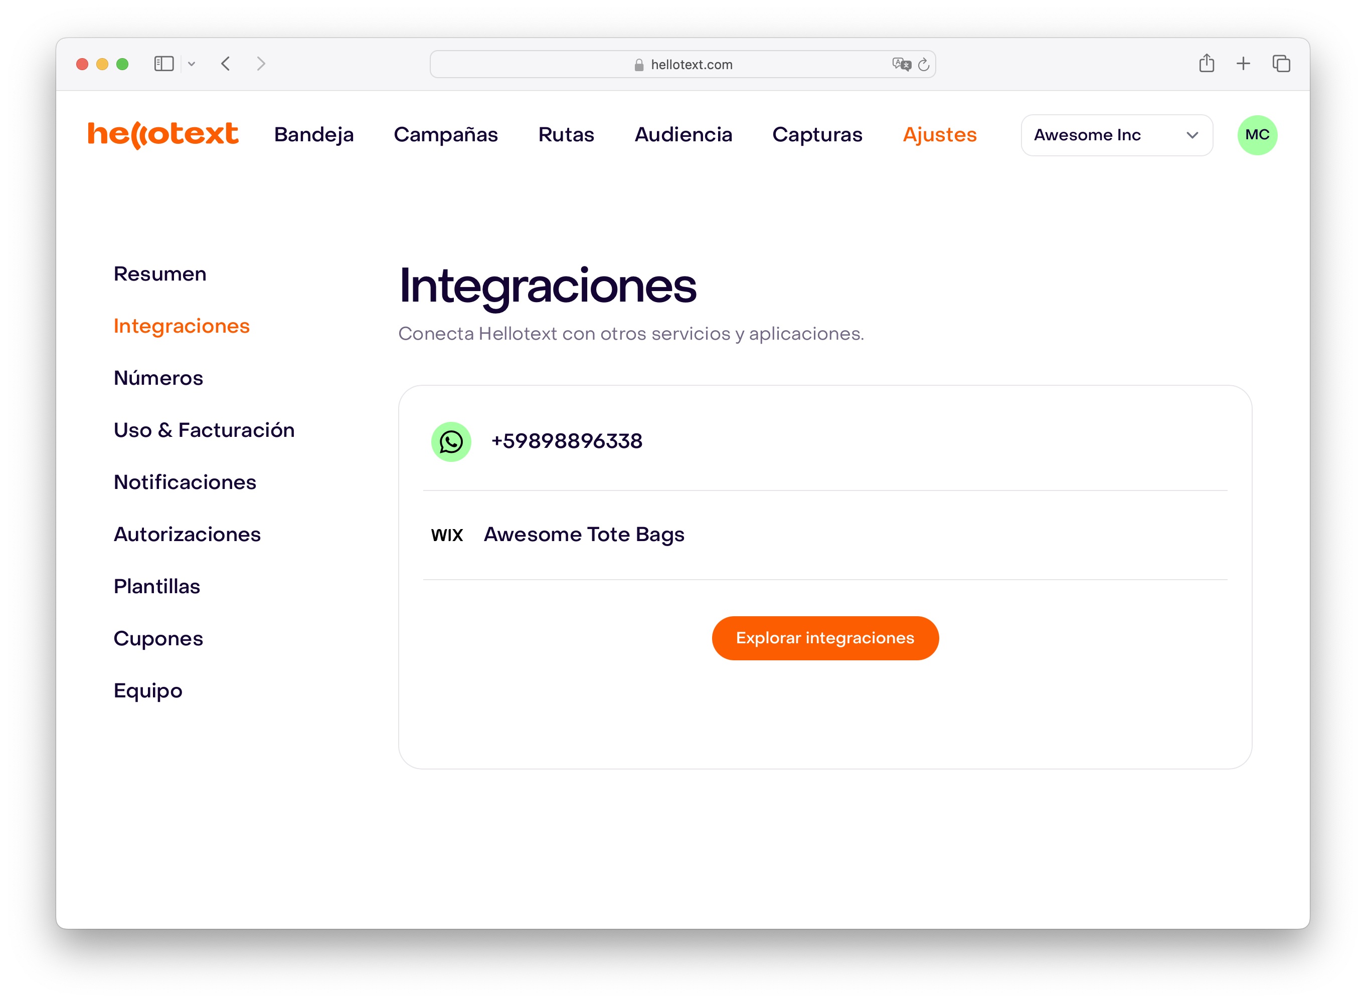Toggle the Safari sidebar icon
The image size is (1366, 1003).
[164, 64]
